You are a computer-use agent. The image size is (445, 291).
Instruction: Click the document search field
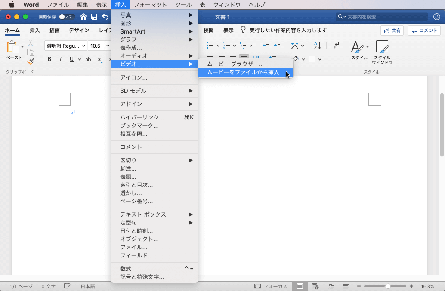click(x=381, y=17)
